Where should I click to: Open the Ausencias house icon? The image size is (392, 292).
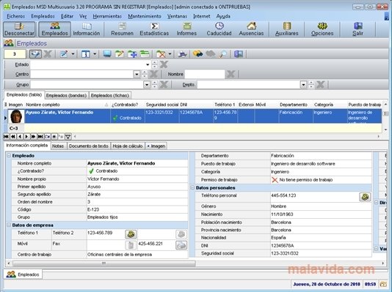pyautogui.click(x=251, y=29)
